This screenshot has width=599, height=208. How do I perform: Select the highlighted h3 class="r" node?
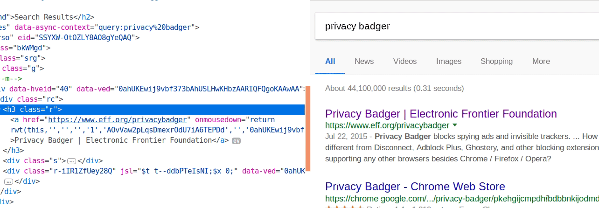pos(33,110)
